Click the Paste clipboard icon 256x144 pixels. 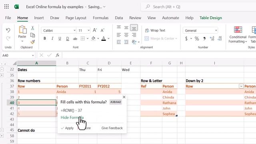point(23,30)
